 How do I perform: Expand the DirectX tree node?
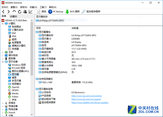click(3, 113)
